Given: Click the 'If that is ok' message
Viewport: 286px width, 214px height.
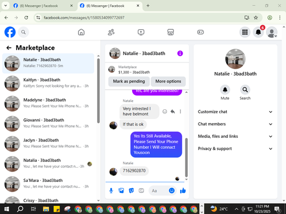Looking at the screenshot, I should tap(133, 124).
